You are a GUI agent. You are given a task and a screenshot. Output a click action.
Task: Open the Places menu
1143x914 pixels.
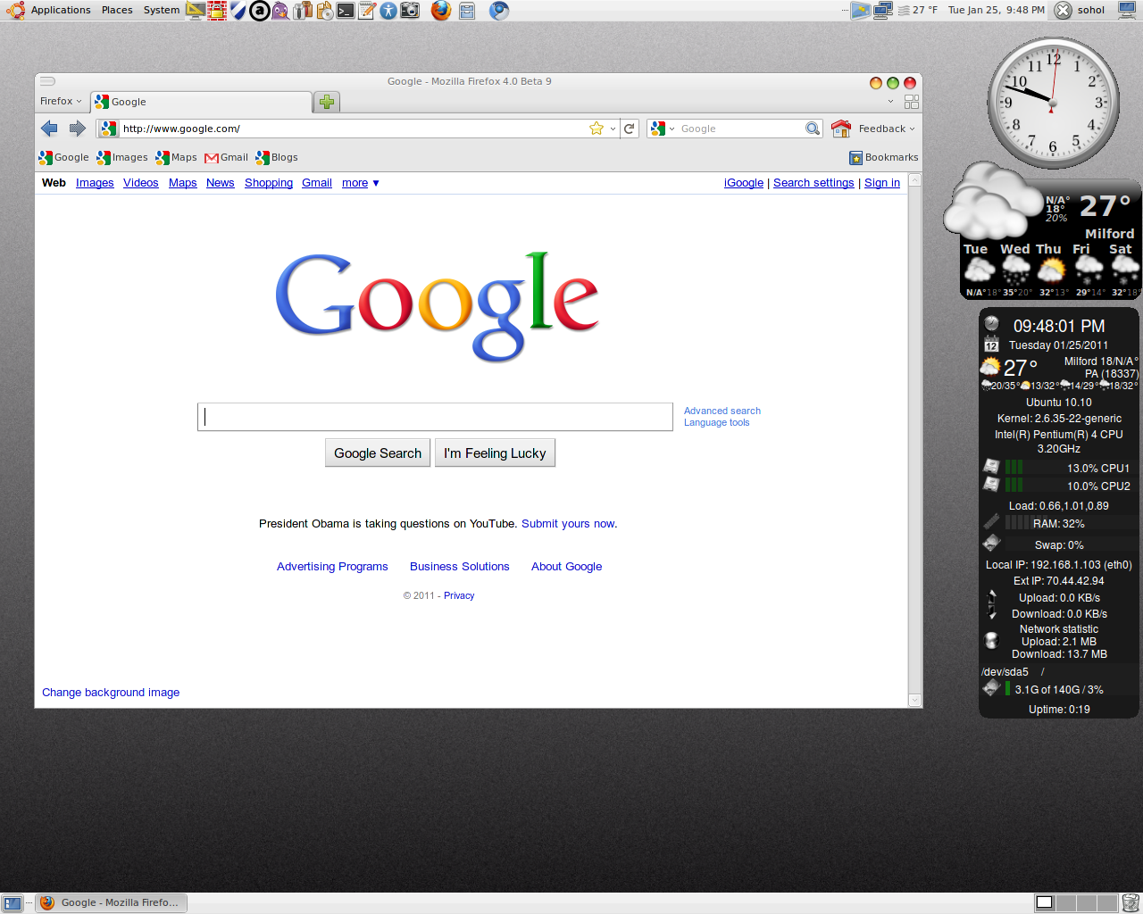point(117,11)
